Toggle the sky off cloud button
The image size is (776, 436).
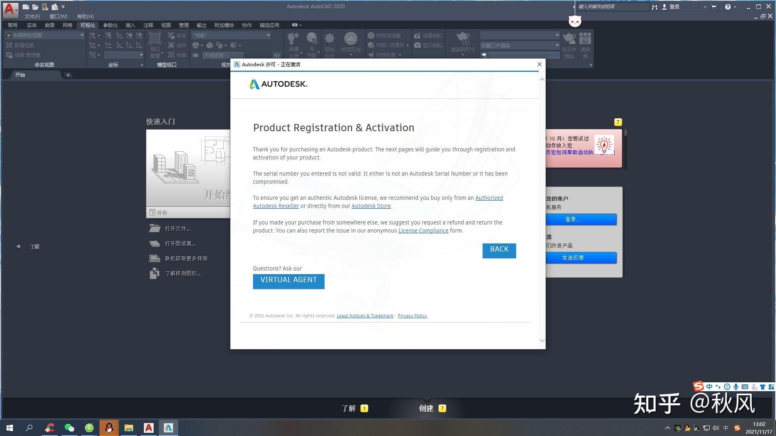point(350,39)
